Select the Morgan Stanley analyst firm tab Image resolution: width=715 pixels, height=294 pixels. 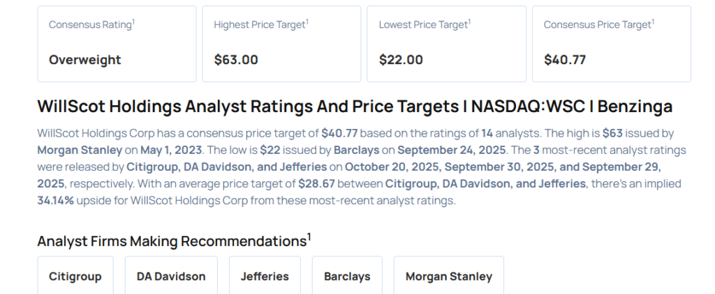point(448,276)
